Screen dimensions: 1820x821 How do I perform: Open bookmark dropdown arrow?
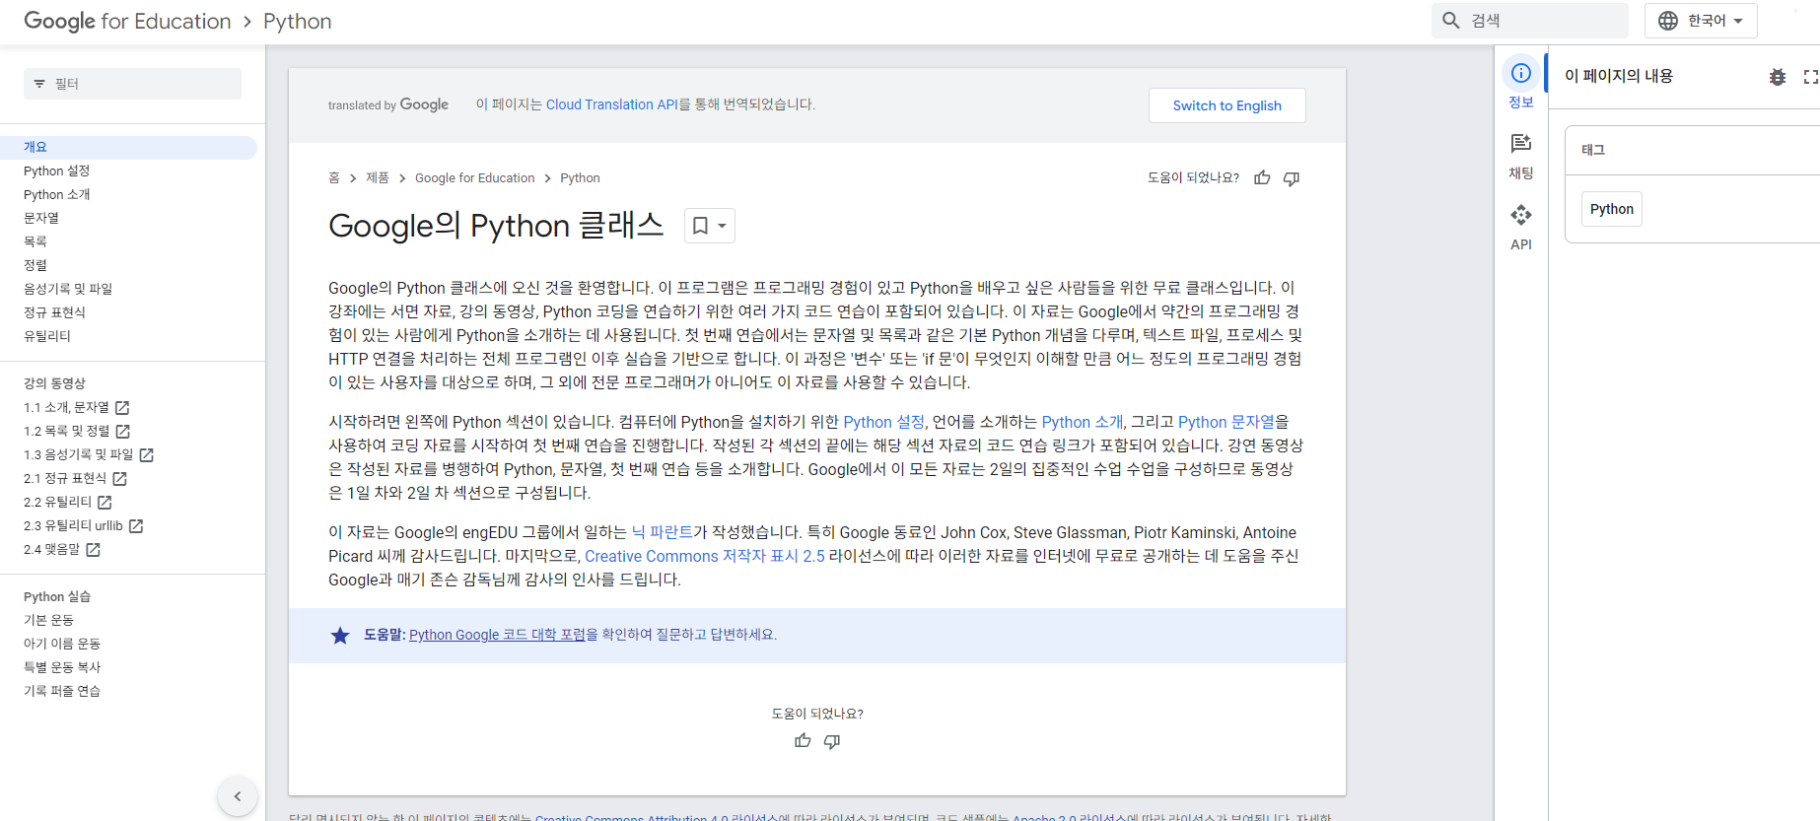point(722,226)
